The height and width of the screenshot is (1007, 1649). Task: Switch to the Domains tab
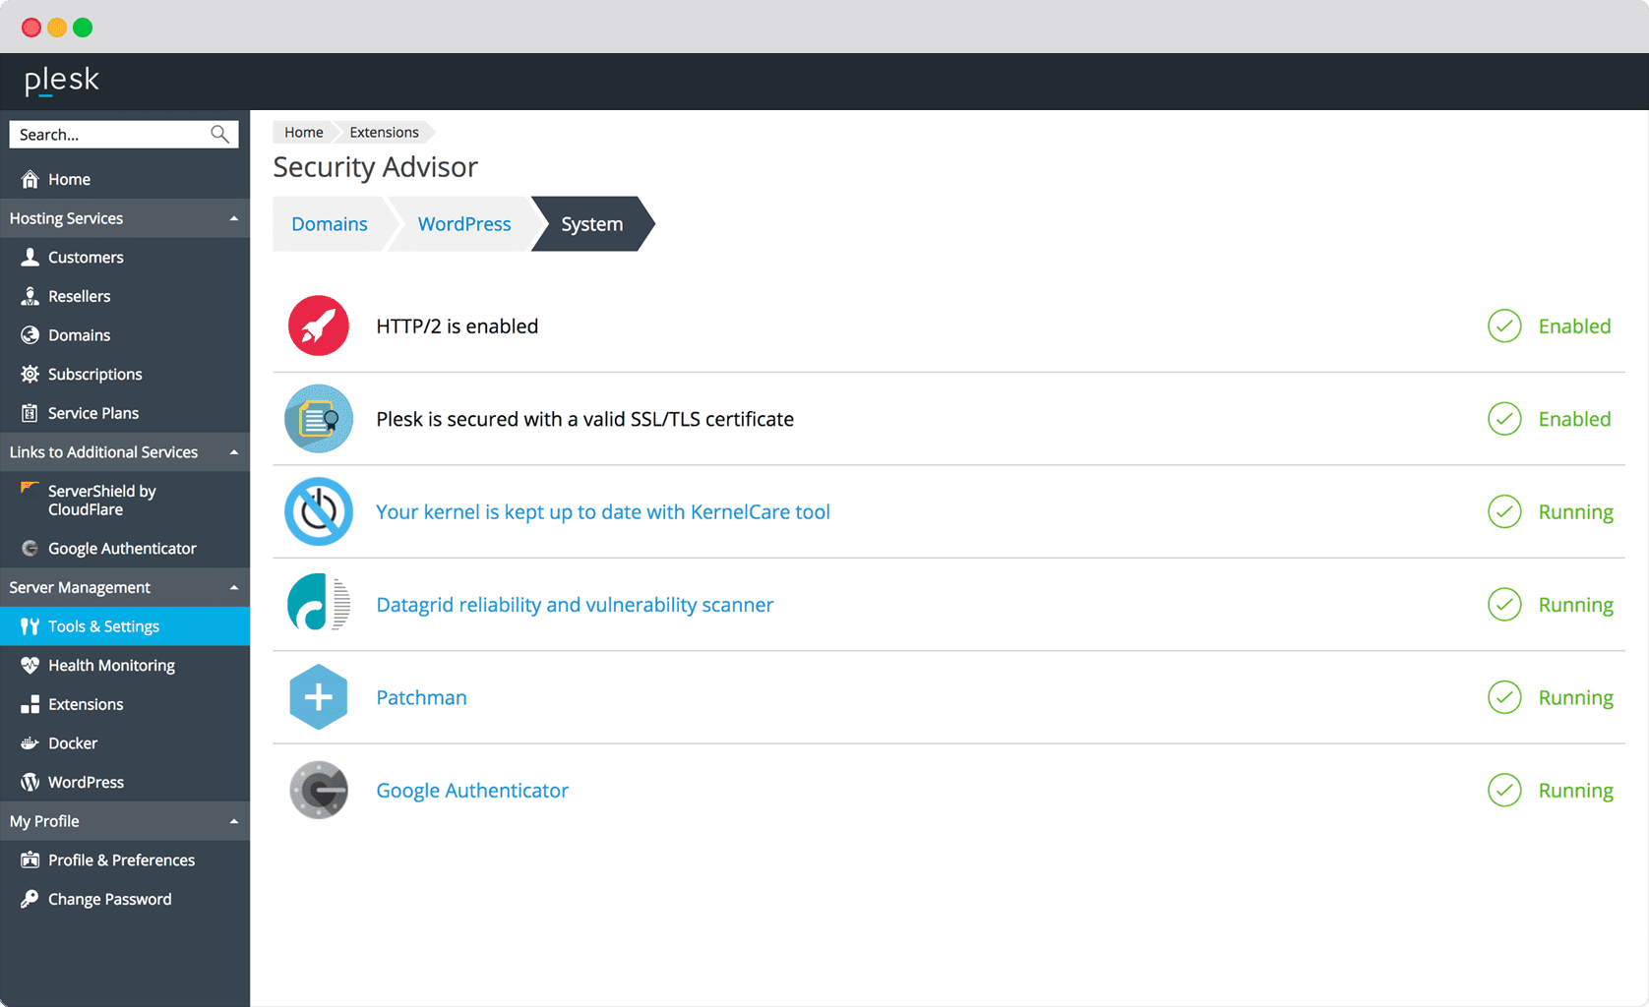pos(329,224)
